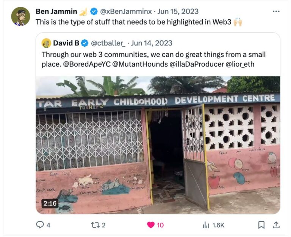Share the tweet via upload icon
This screenshot has height=237, width=291.
coord(276,225)
